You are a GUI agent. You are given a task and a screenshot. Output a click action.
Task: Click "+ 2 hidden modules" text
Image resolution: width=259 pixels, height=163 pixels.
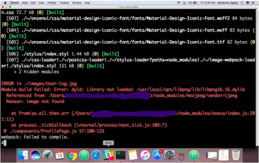click(36, 72)
